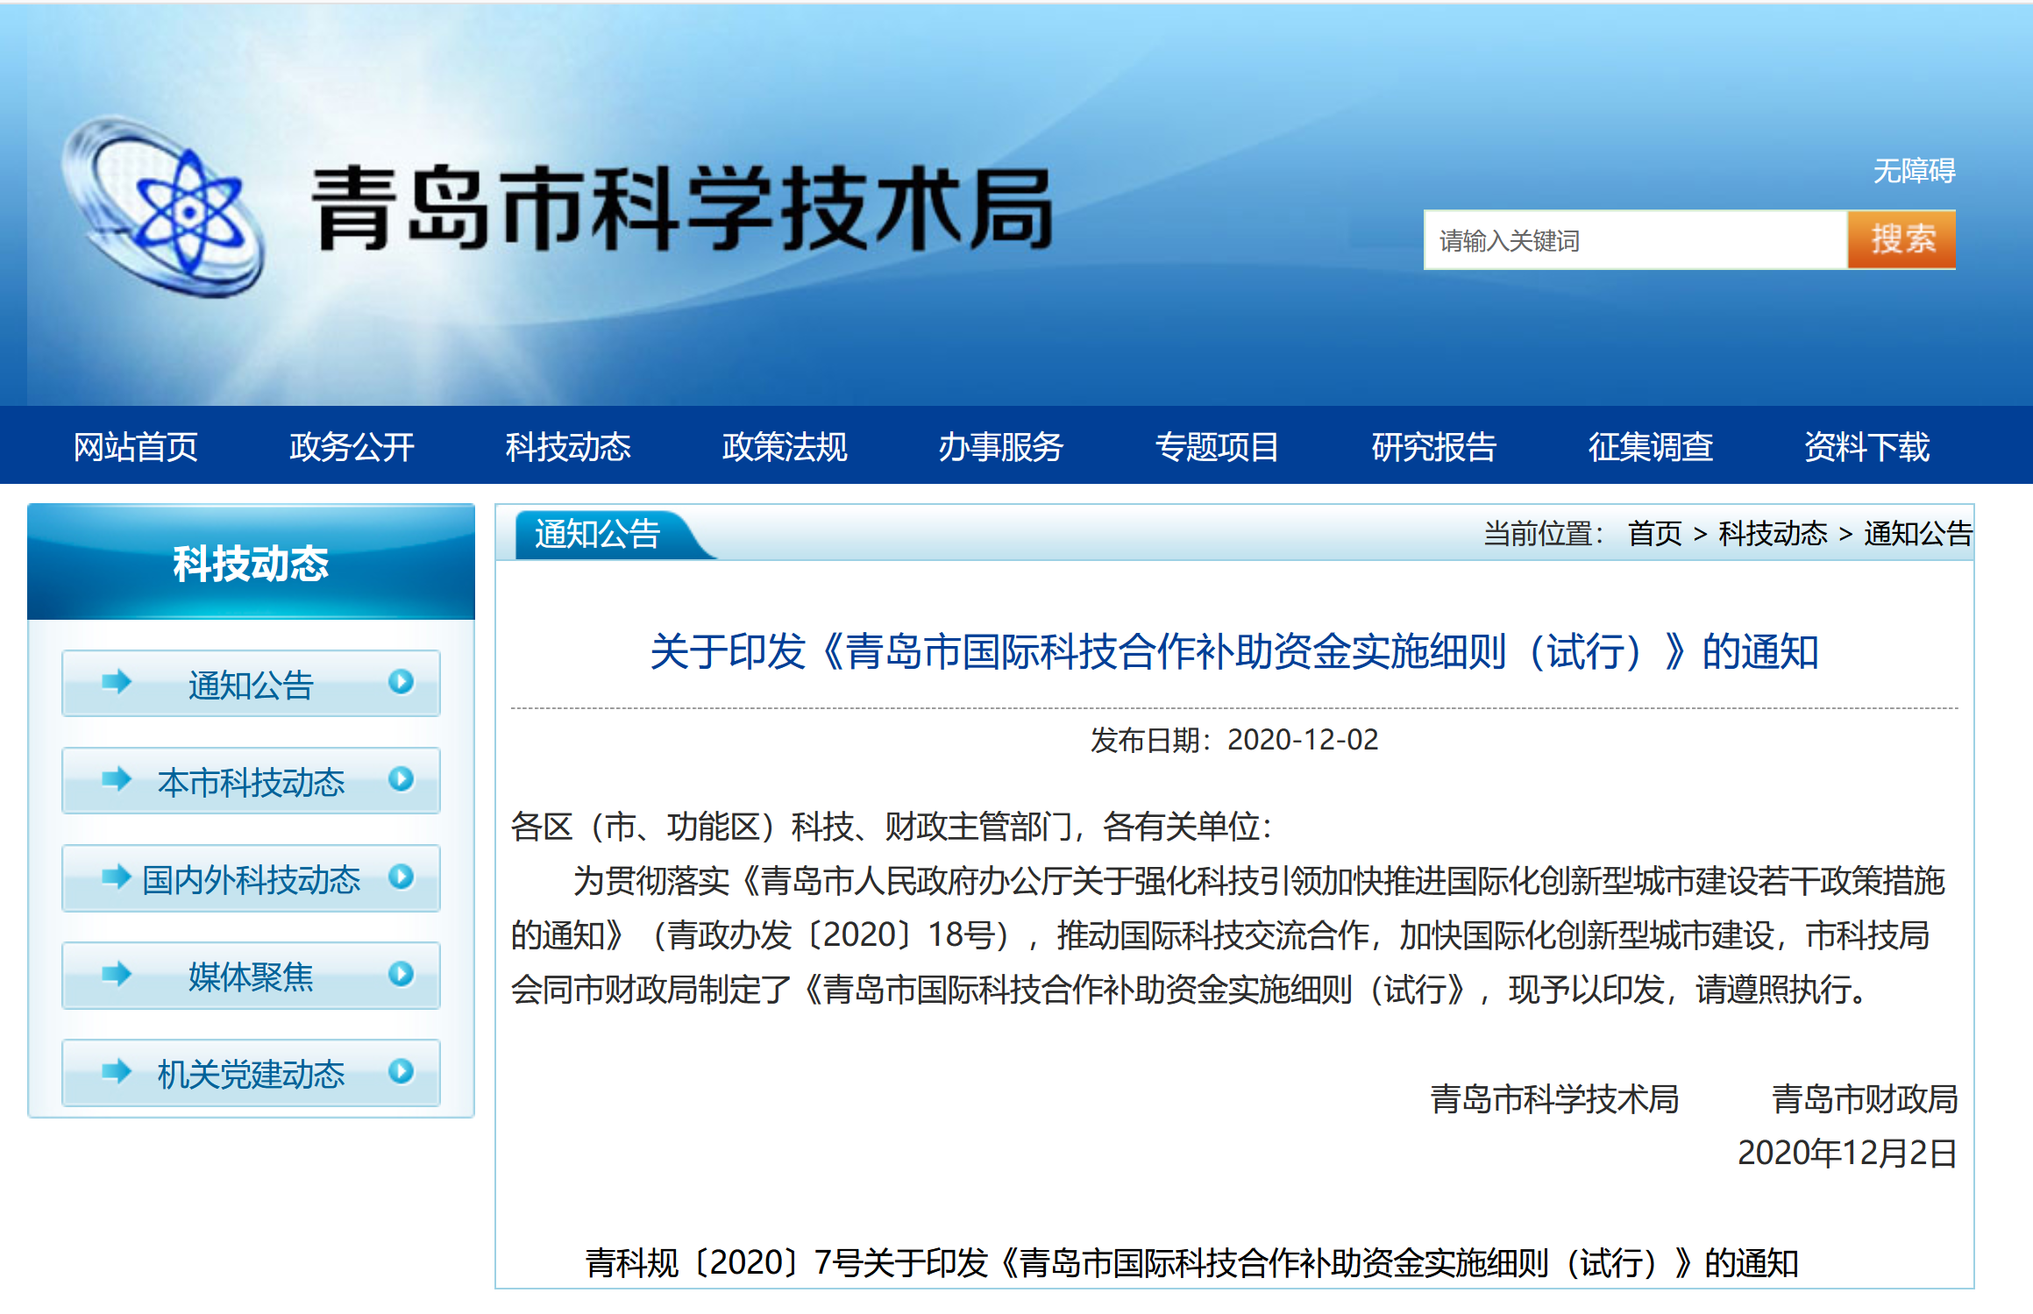This screenshot has width=2033, height=1314.
Task: Go to 科技动态 in the top navigation
Action: [x=568, y=446]
